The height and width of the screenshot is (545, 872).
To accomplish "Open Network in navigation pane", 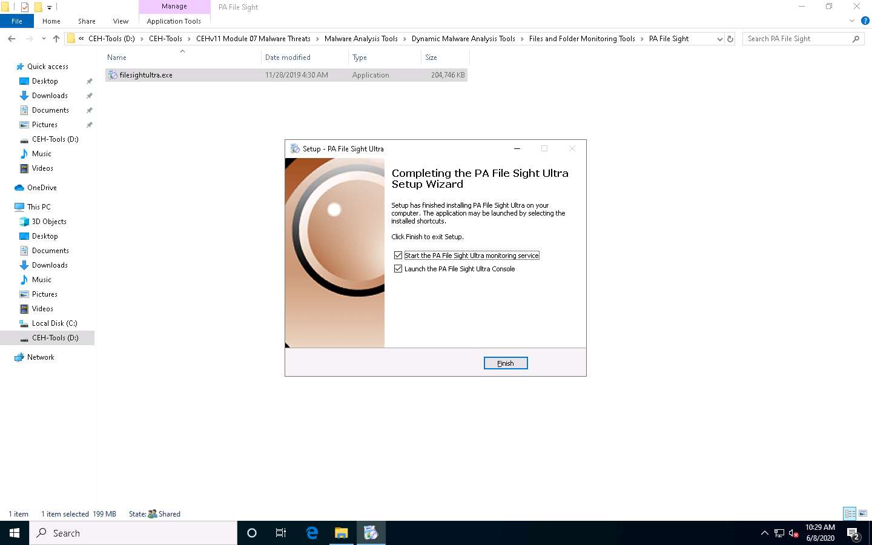I will tap(41, 357).
